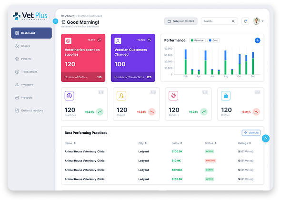281x201 pixels.
Task: Click the calendar icon in date button
Action: tap(169, 21)
